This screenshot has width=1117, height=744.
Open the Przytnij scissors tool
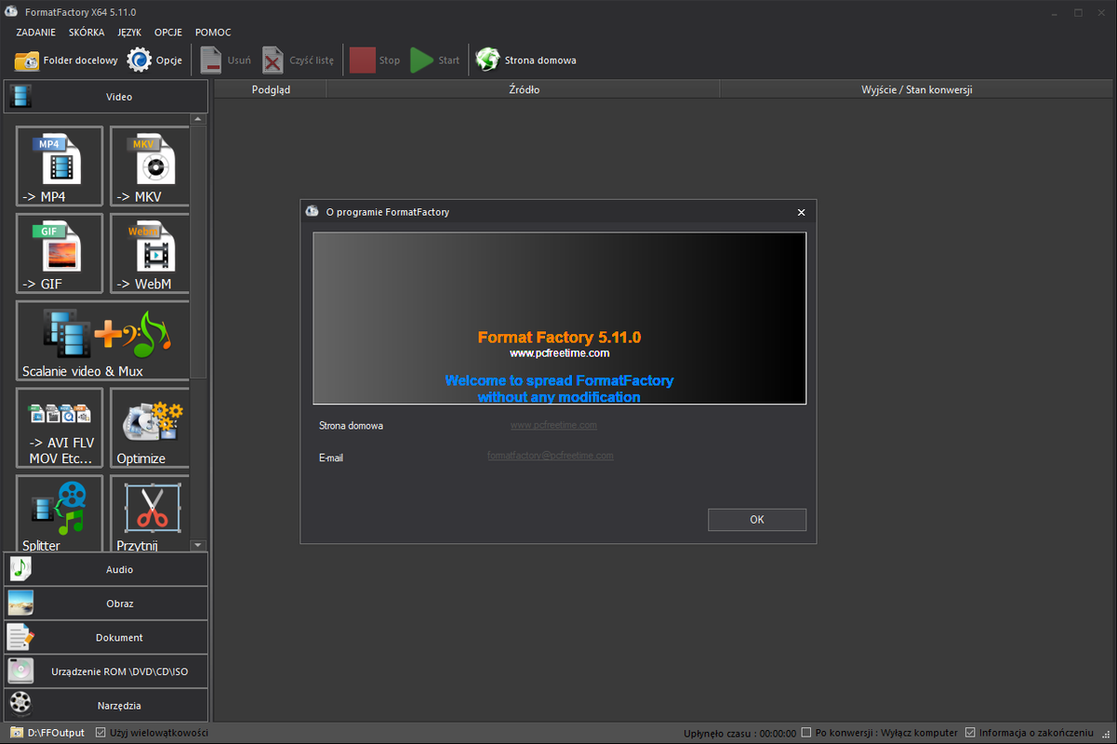coord(150,513)
